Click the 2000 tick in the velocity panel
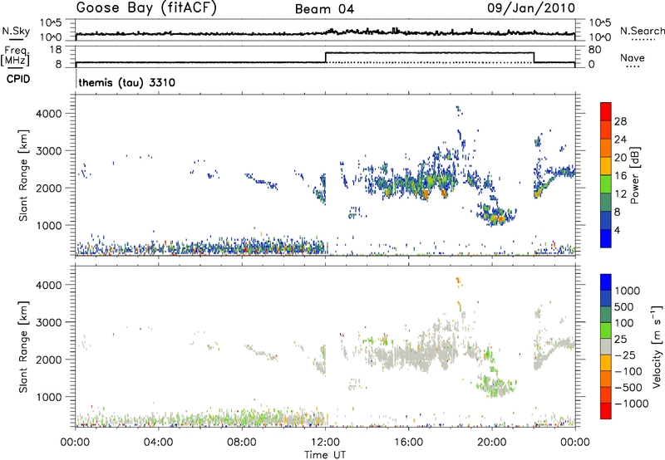 pyautogui.click(x=48, y=360)
